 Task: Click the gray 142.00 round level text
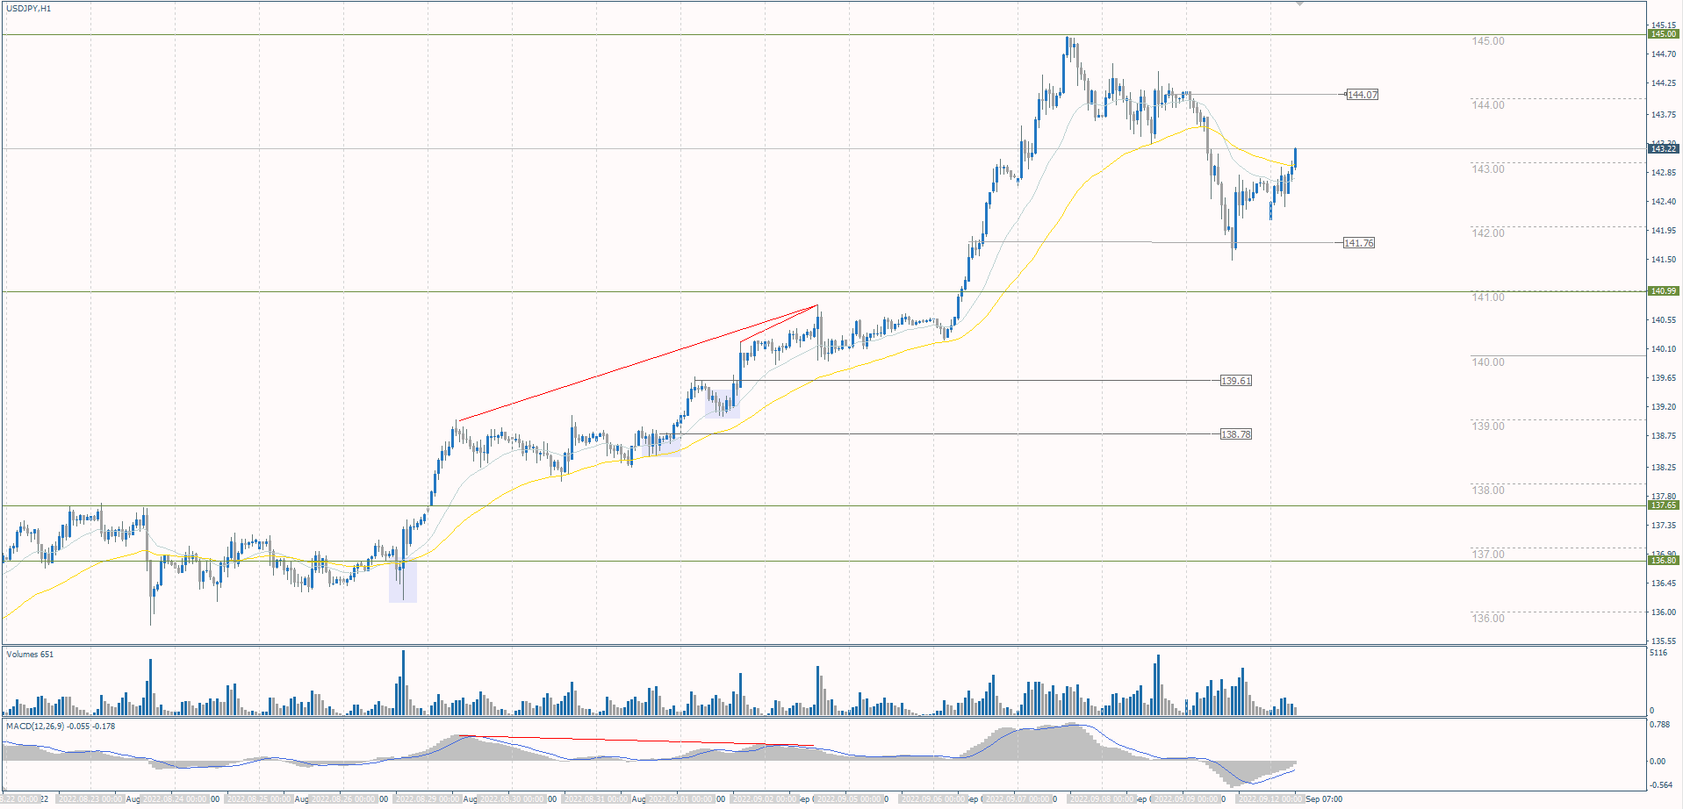pos(1488,233)
